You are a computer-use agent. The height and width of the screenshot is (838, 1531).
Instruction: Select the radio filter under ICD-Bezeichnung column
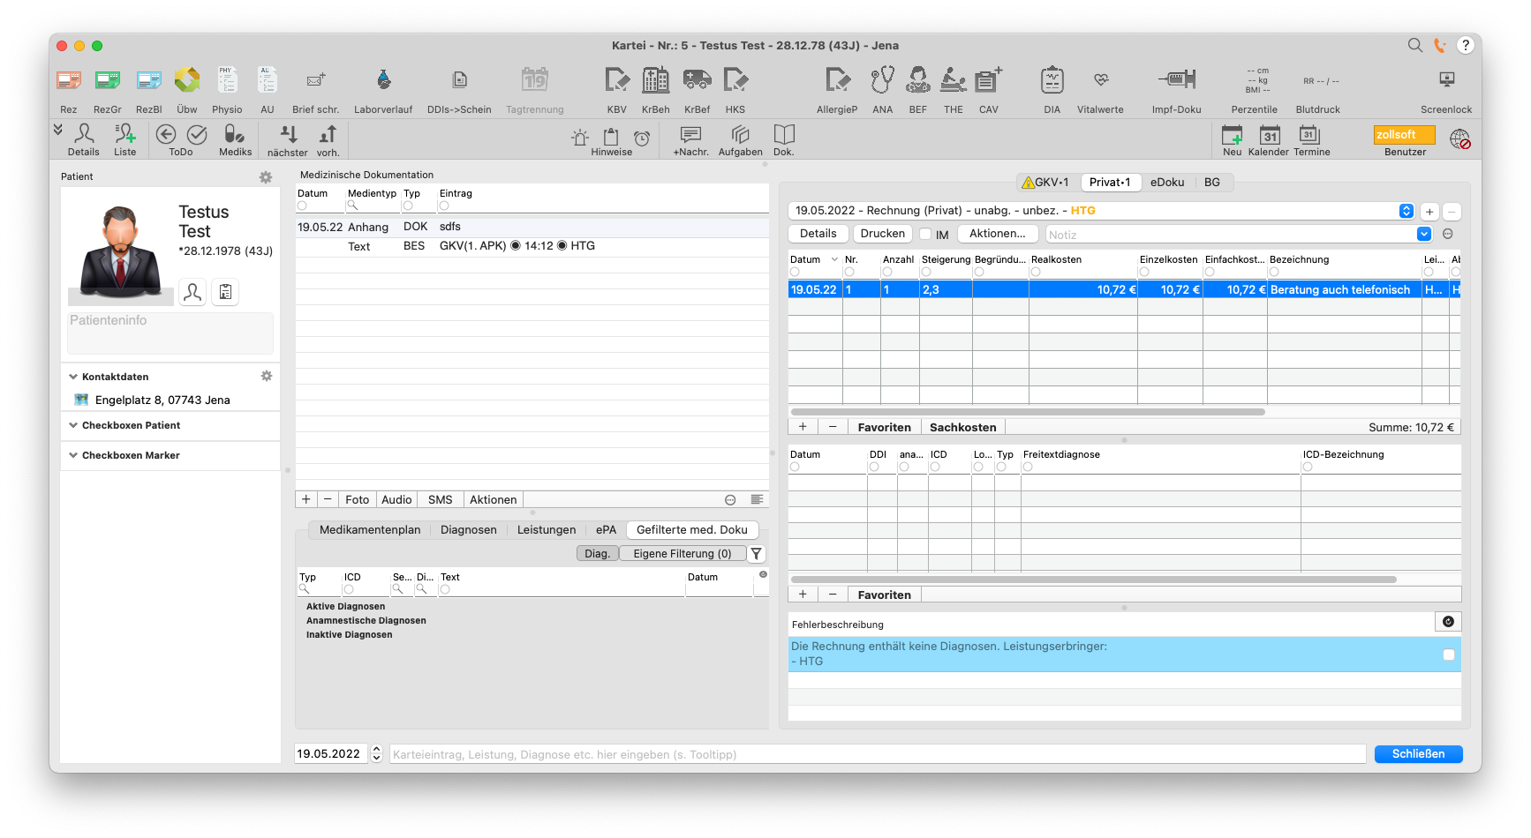(1308, 467)
